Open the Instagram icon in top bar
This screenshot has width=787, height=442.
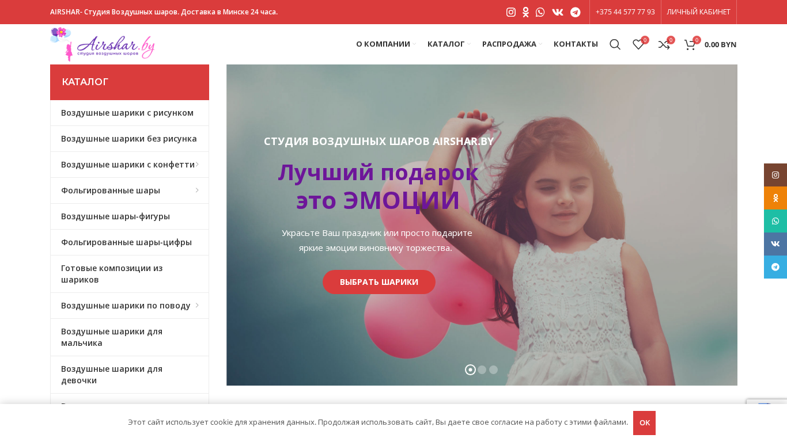click(510, 12)
